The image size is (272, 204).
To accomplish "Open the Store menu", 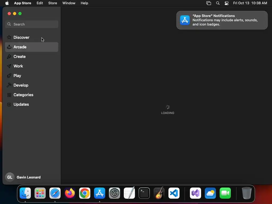I will point(53,3).
